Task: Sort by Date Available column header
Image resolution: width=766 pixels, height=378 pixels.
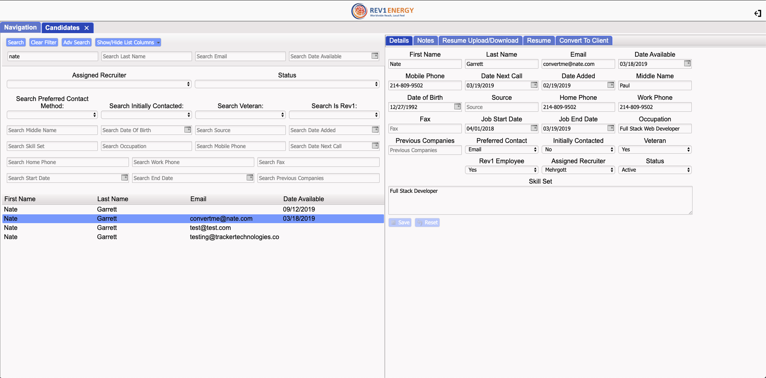Action: [303, 199]
